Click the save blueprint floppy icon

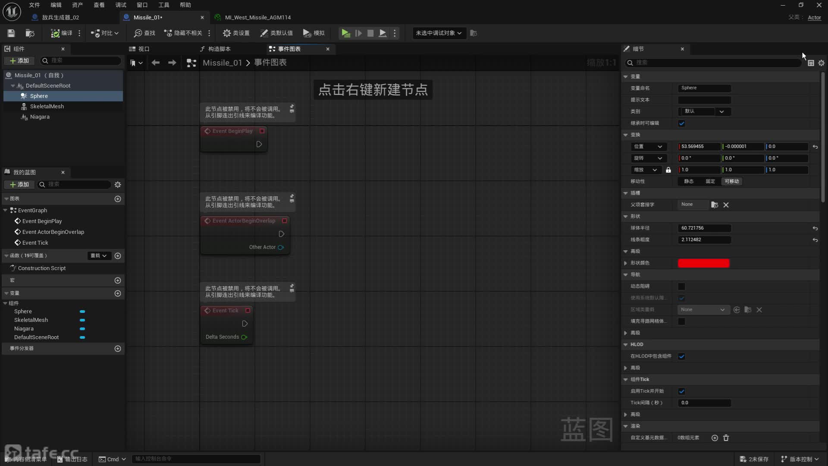tap(11, 33)
